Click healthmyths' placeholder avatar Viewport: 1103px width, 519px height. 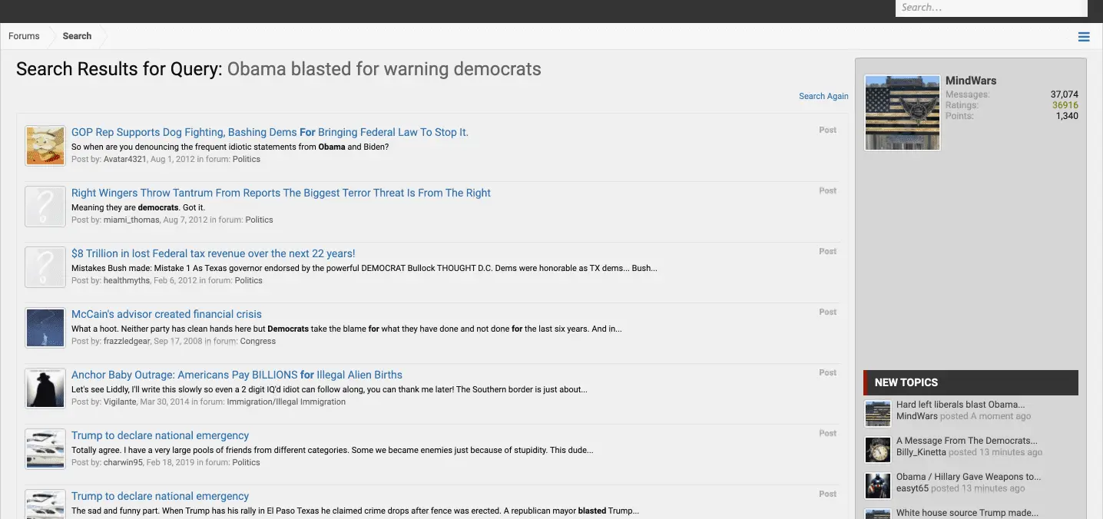point(45,267)
